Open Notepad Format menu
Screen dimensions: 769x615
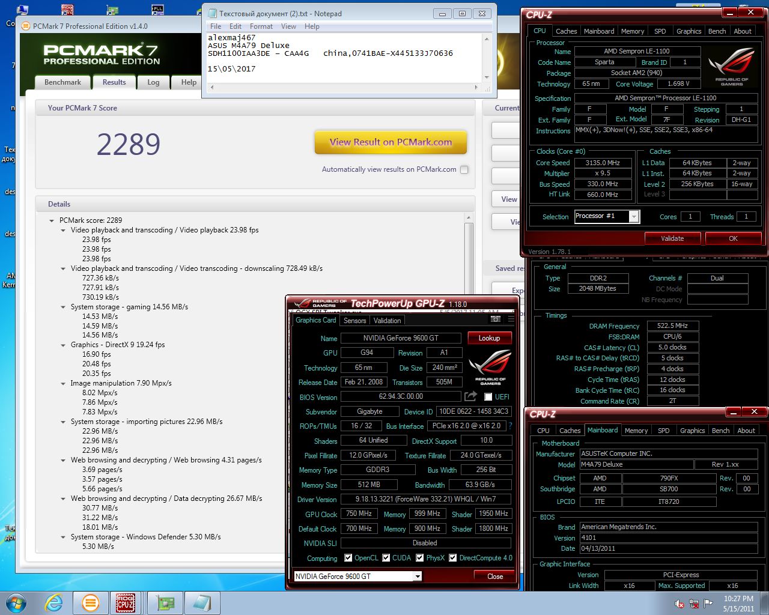click(261, 26)
